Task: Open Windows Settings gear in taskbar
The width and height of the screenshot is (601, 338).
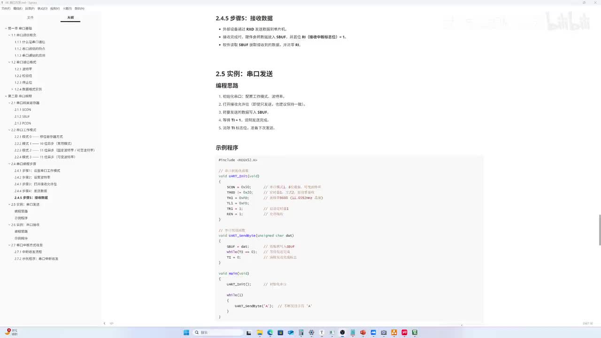Action: tap(311, 332)
